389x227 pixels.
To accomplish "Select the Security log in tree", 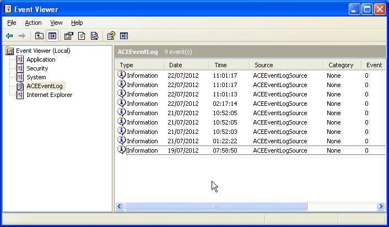I will coord(37,68).
